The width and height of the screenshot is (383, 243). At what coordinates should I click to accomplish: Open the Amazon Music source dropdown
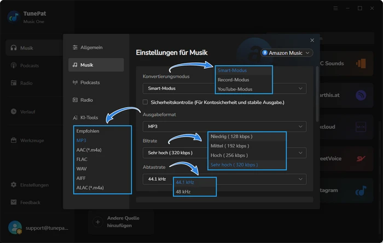(287, 53)
